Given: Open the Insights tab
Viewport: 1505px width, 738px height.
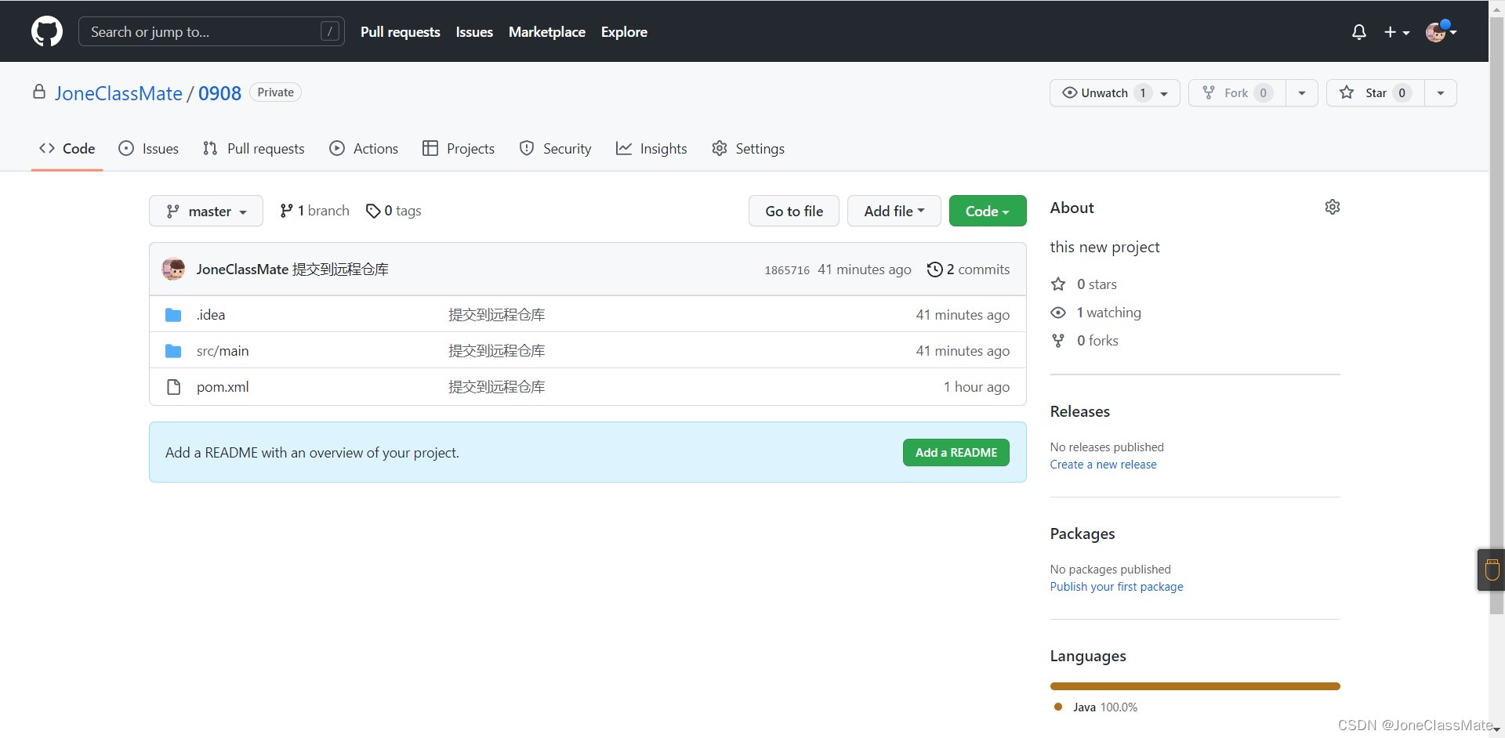Looking at the screenshot, I should (x=651, y=148).
